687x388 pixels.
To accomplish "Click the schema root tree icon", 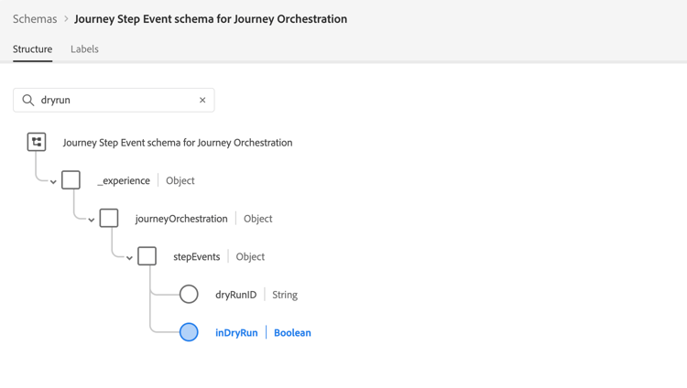I will coord(37,142).
